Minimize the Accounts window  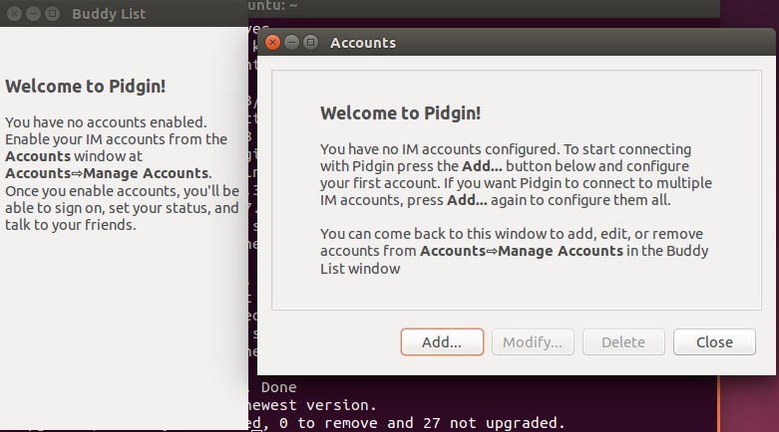(x=292, y=43)
